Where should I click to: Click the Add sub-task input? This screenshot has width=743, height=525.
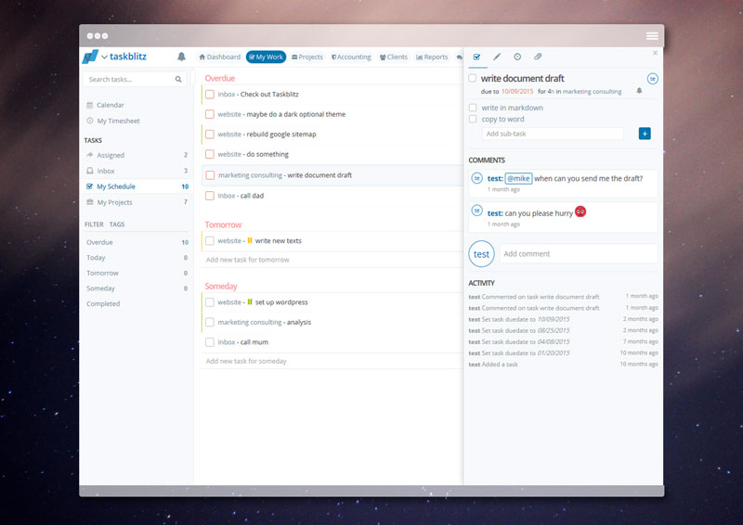tap(553, 134)
